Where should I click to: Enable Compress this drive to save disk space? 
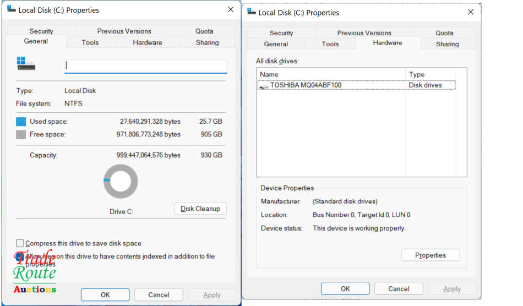[x=20, y=243]
